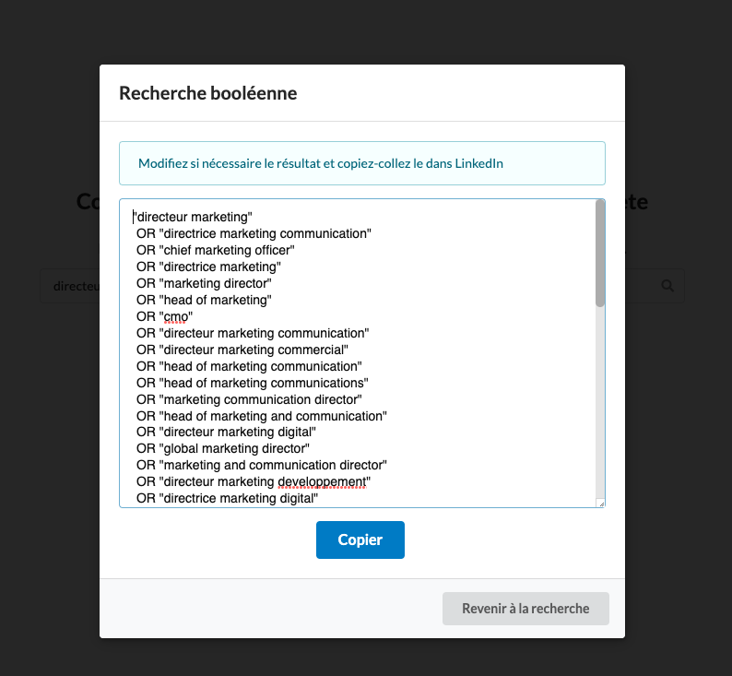Click the "marketing communication director" line
732x676 pixels.
pos(249,399)
